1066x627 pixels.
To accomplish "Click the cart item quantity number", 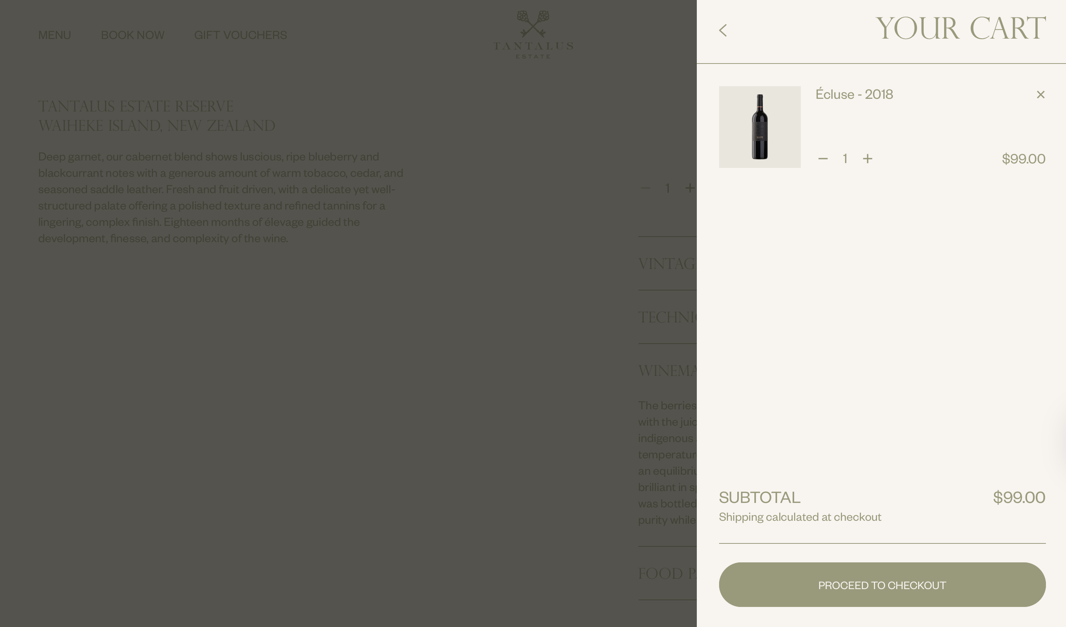I will coord(845,159).
